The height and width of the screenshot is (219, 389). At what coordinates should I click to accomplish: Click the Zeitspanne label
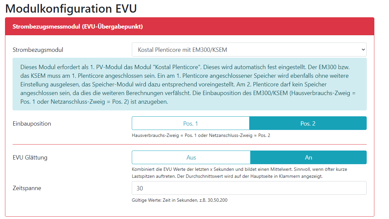pyautogui.click(x=27, y=188)
